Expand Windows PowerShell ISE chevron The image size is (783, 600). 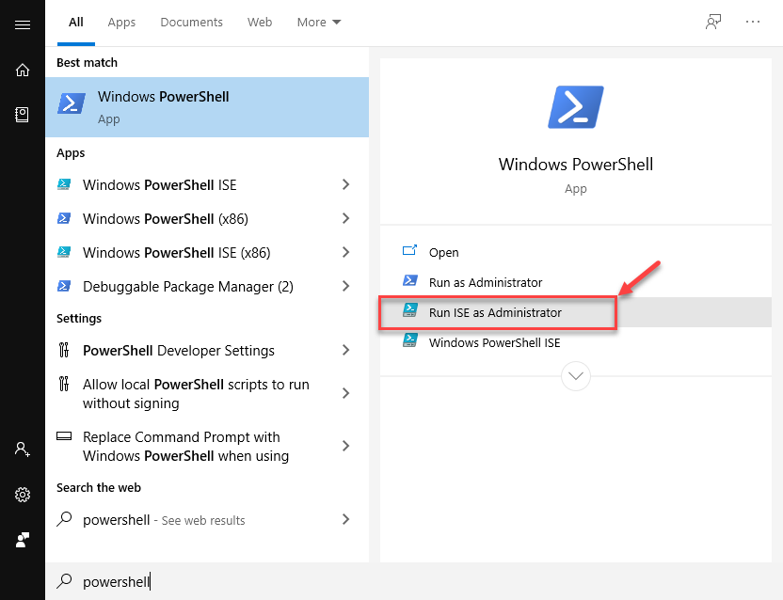click(345, 185)
